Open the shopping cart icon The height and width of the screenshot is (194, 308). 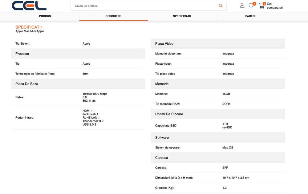click(261, 6)
